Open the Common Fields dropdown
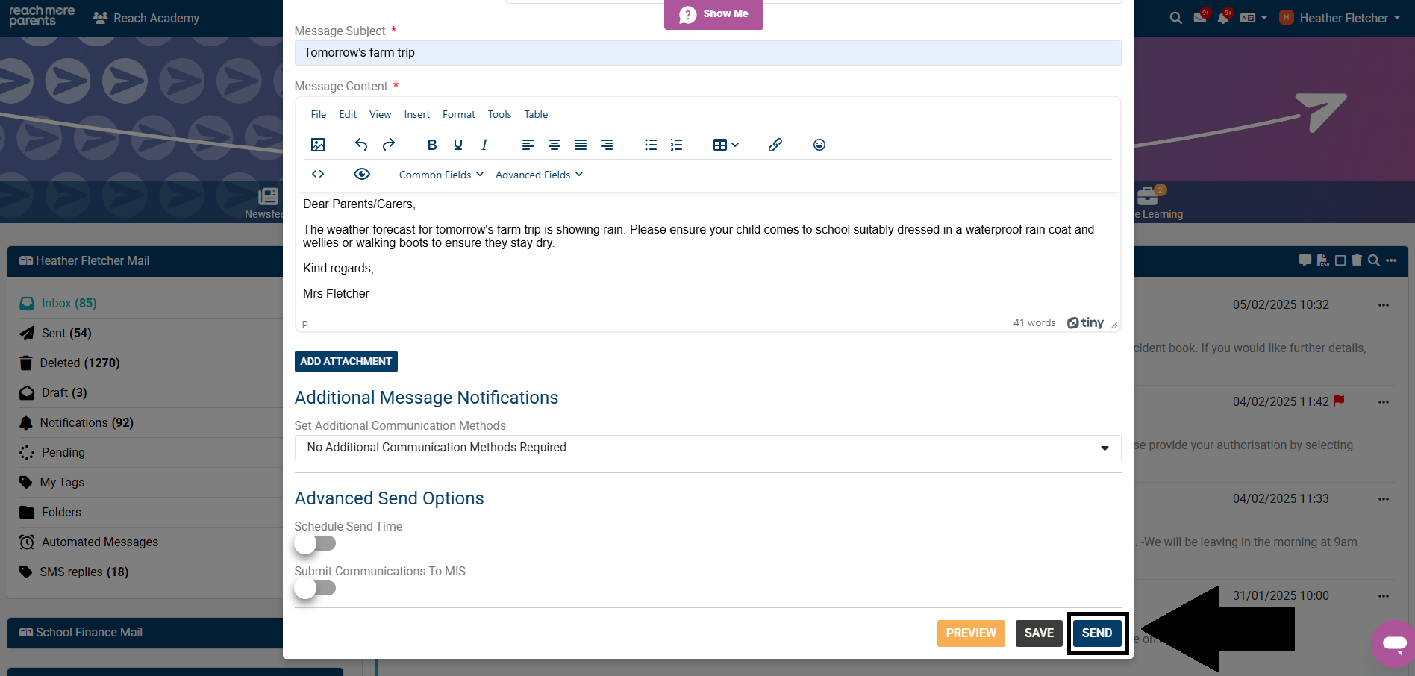Viewport: 1415px width, 676px height. point(440,174)
